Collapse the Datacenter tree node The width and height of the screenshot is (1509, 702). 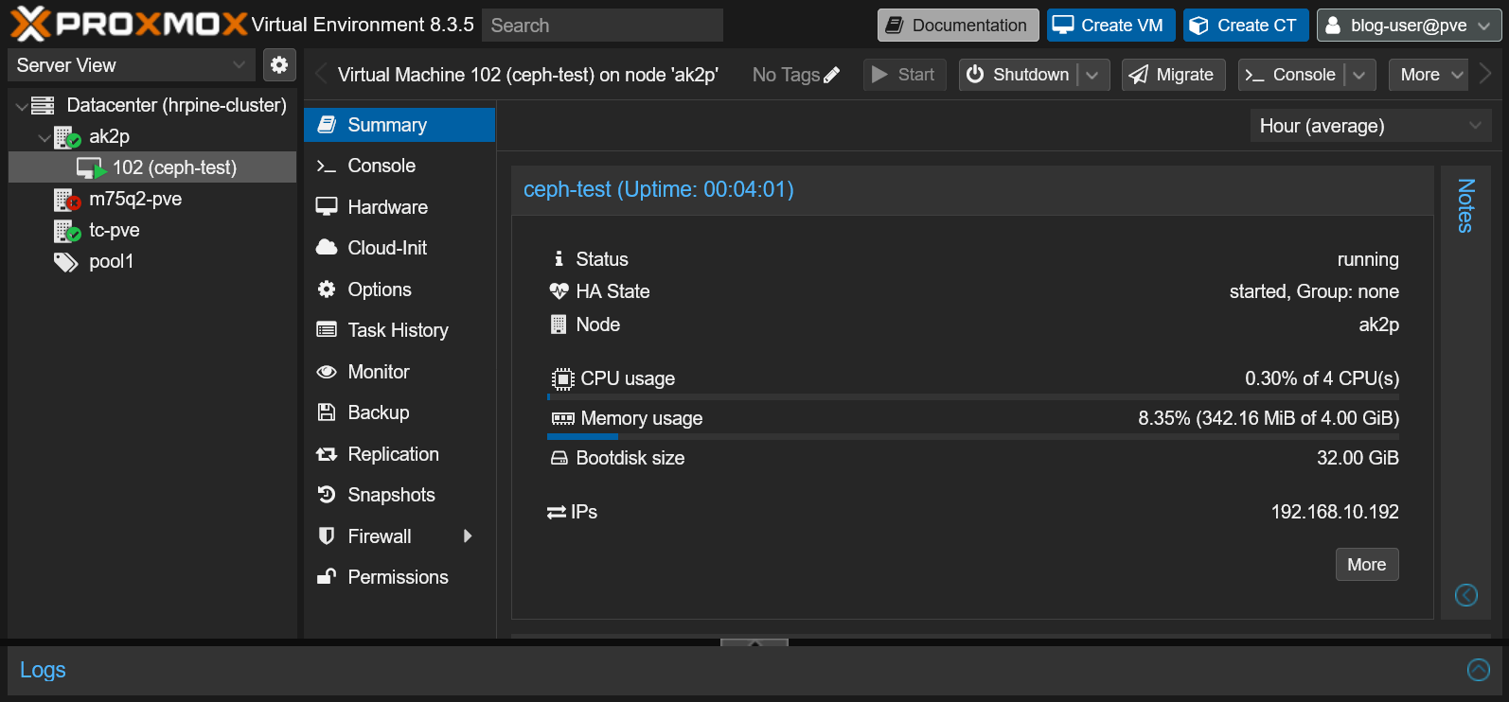[x=22, y=106]
